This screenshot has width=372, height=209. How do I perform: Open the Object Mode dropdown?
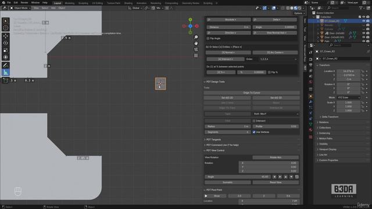click(x=20, y=8)
